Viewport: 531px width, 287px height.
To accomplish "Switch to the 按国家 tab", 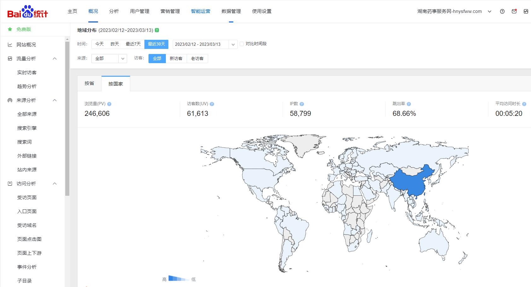I will click(116, 84).
